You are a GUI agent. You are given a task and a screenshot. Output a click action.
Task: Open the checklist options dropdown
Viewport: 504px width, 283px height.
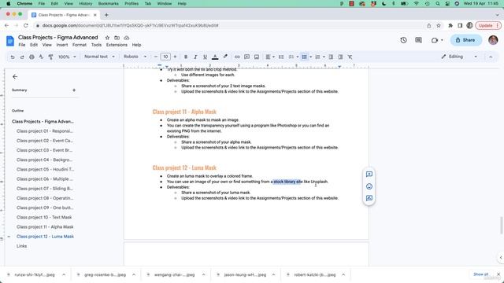pyautogui.click(x=298, y=57)
